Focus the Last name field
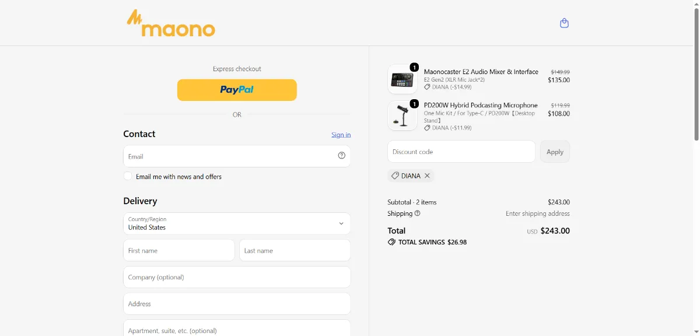The width and height of the screenshot is (700, 336). 295,250
